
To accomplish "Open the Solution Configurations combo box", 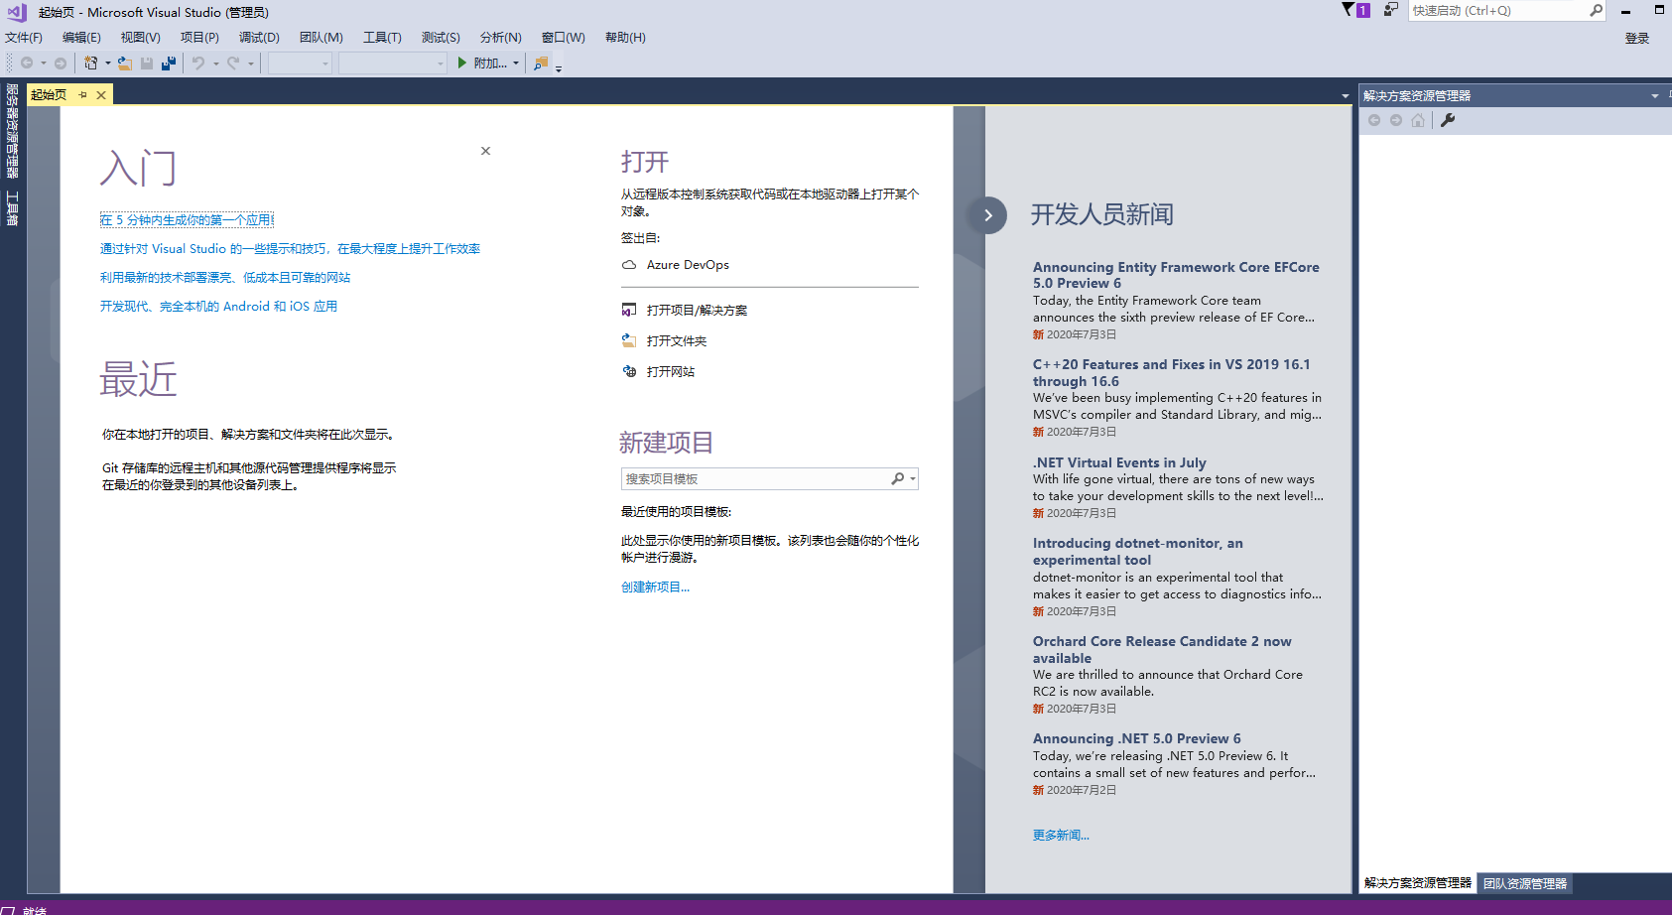I will (x=300, y=63).
